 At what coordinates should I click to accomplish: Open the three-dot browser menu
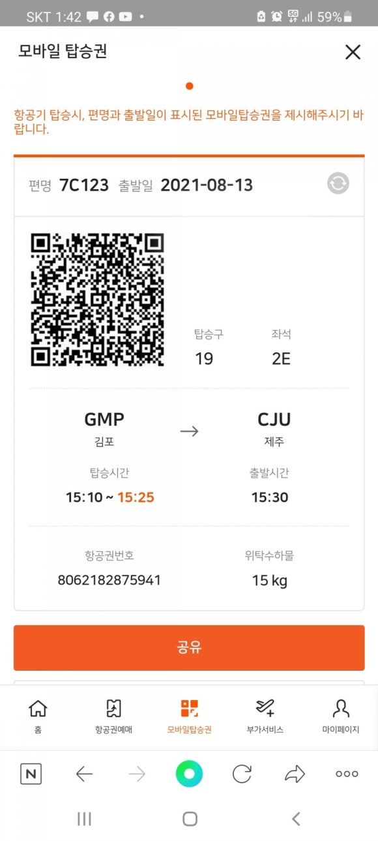[x=347, y=774]
